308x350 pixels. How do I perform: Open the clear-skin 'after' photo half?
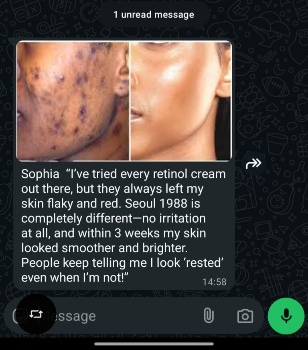click(x=181, y=101)
